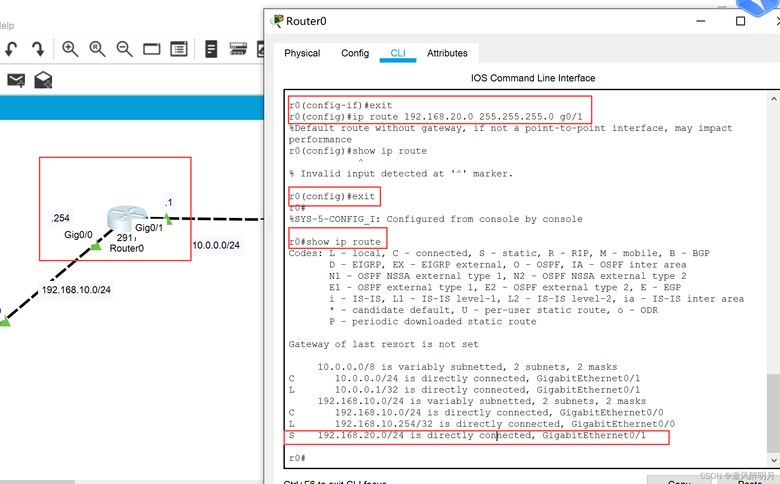The height and width of the screenshot is (484, 780).
Task: Open the Config tab
Action: pos(355,53)
